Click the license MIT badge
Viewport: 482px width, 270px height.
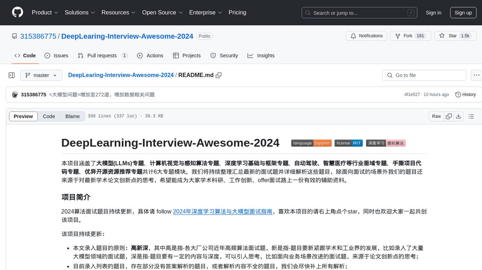coord(348,143)
